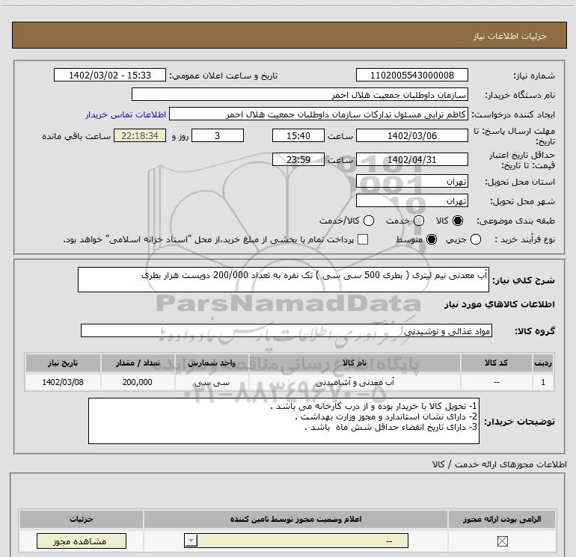576x557 pixels.
Task: Click the need date cell 1402/03/08
Action: pyautogui.click(x=62, y=382)
